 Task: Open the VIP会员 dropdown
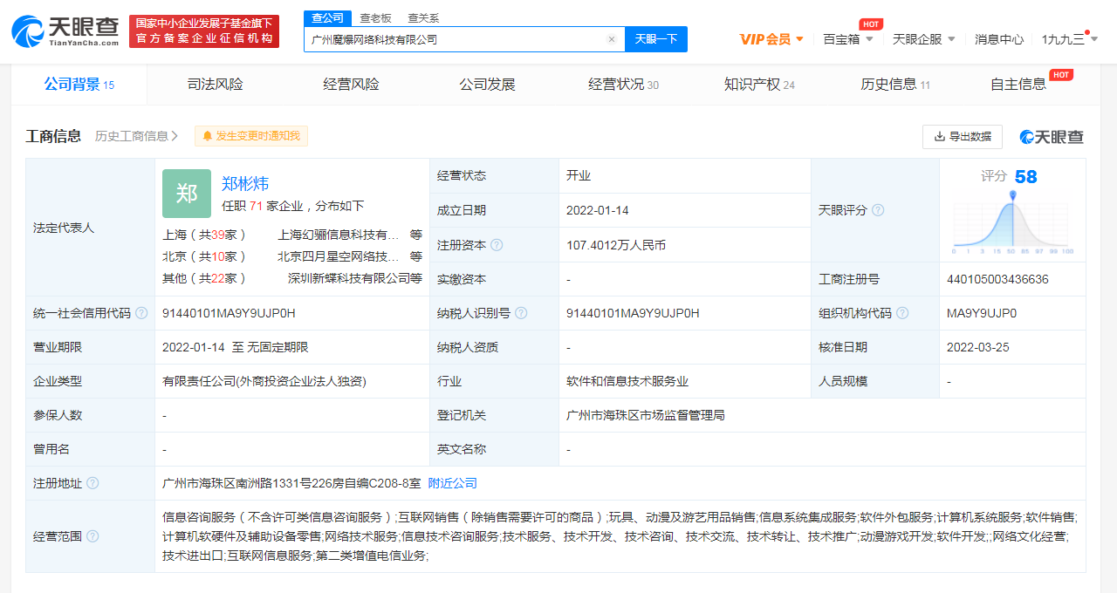(771, 39)
